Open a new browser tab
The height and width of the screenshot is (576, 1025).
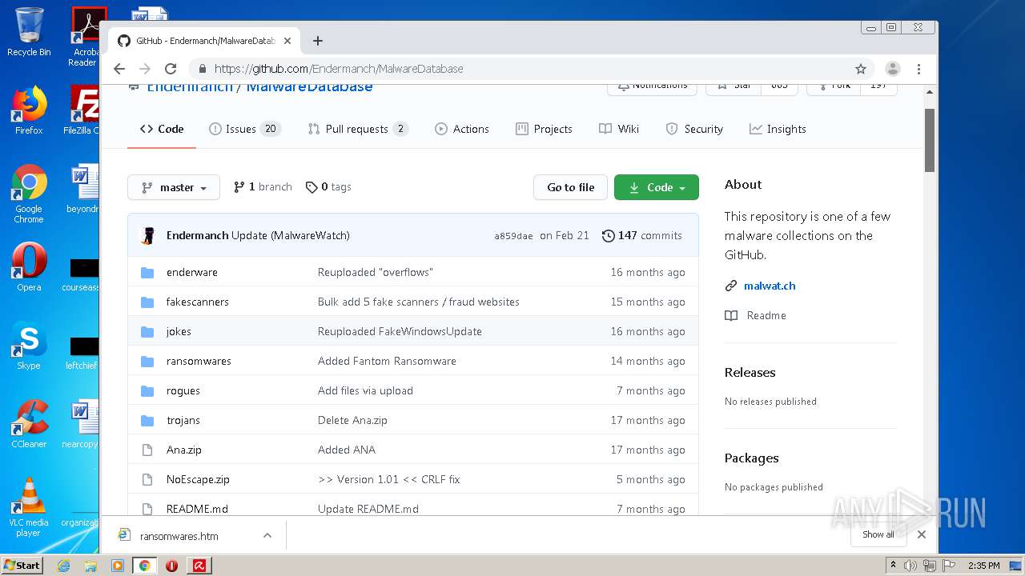[x=318, y=41]
